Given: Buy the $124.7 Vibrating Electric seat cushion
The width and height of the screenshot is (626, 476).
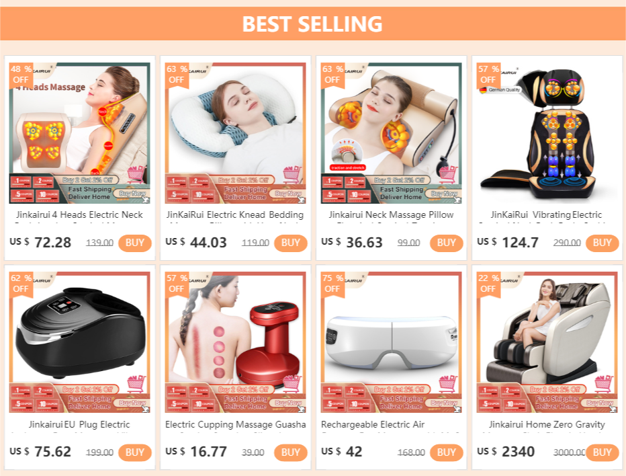Looking at the screenshot, I should pos(602,243).
